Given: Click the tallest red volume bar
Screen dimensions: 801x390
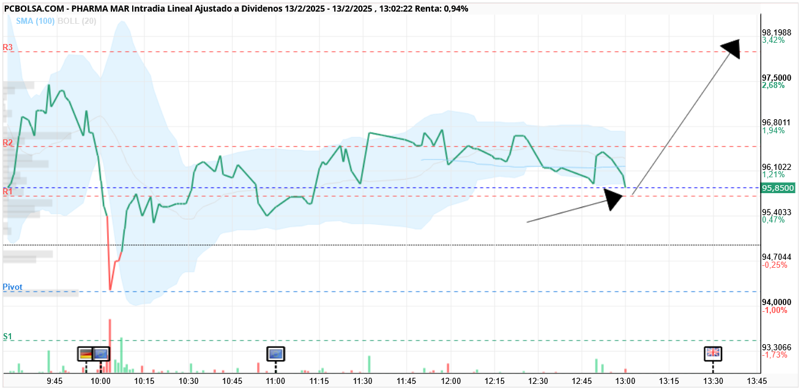Looking at the screenshot, I should (x=110, y=345).
